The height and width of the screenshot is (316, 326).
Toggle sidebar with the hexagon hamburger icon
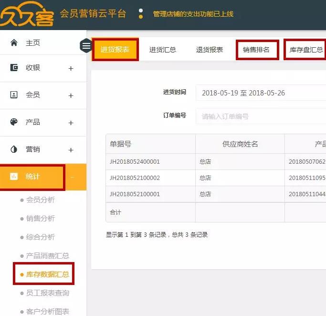tap(85, 45)
